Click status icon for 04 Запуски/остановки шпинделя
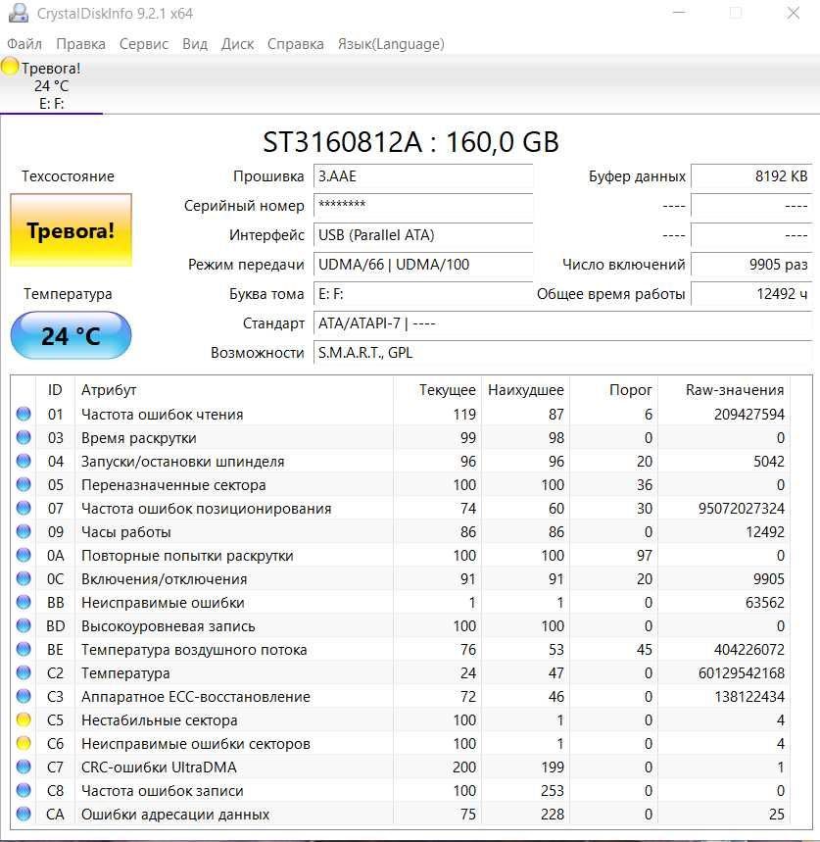Image resolution: width=820 pixels, height=842 pixels. tap(24, 462)
